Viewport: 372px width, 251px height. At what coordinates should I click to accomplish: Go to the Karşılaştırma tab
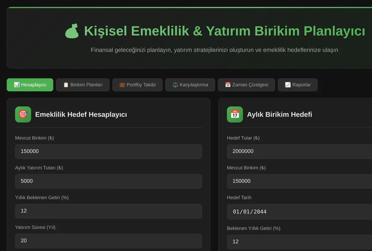pos(190,85)
